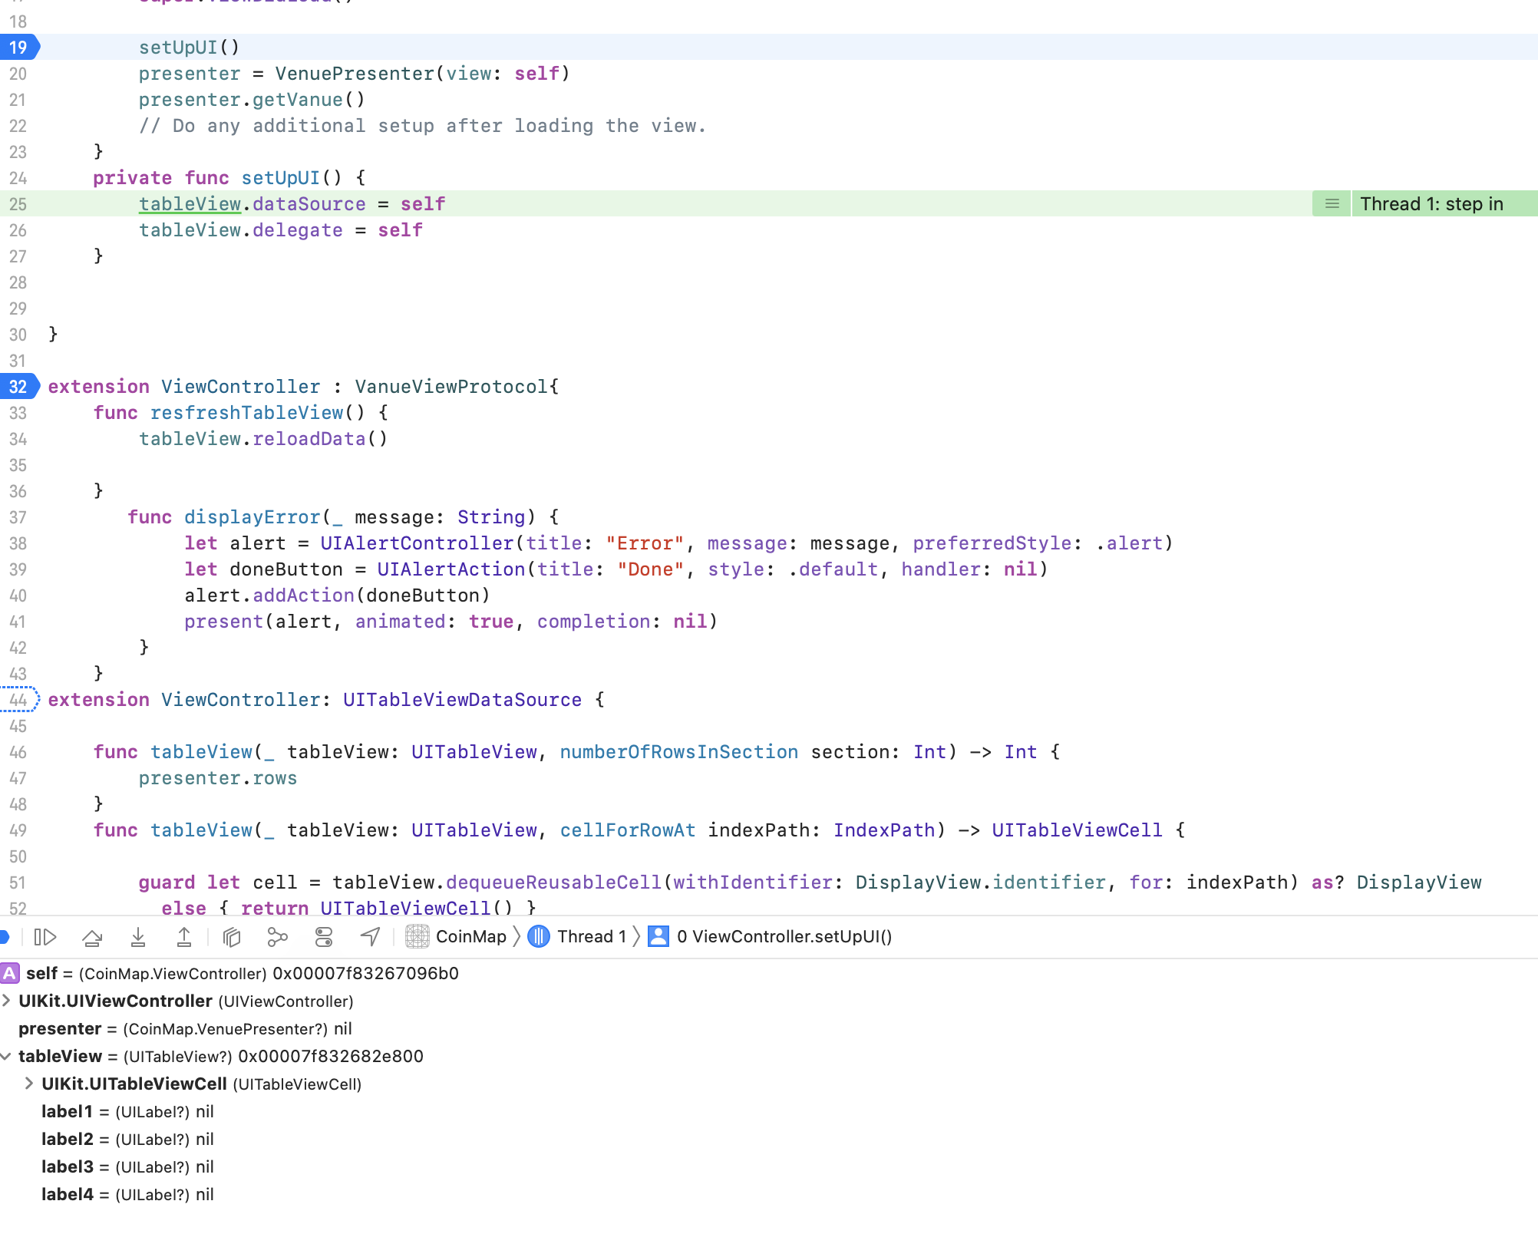Click the Thread 1: step in annotation

(1431, 204)
